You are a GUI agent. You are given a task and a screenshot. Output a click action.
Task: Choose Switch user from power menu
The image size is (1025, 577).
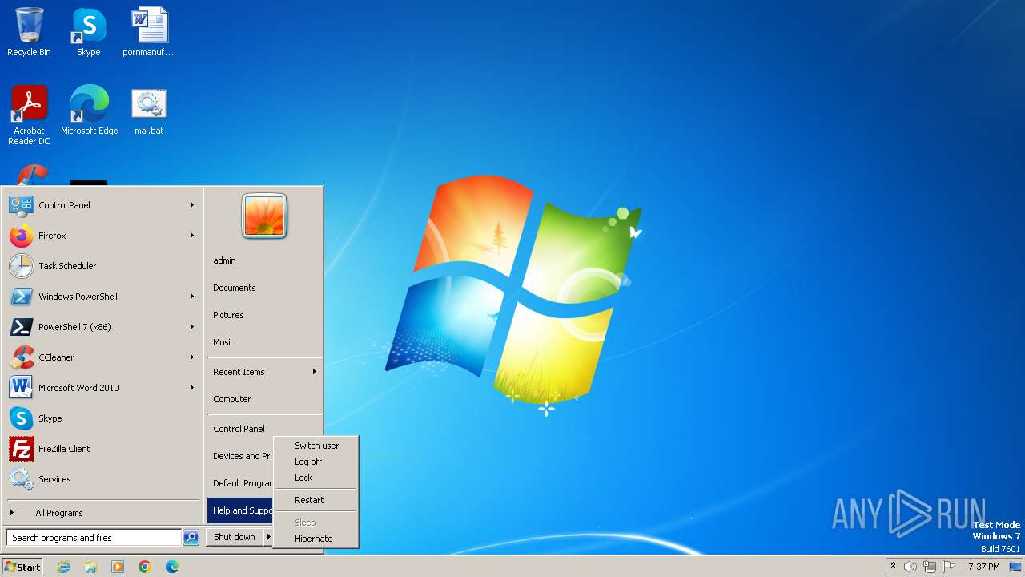(x=316, y=446)
